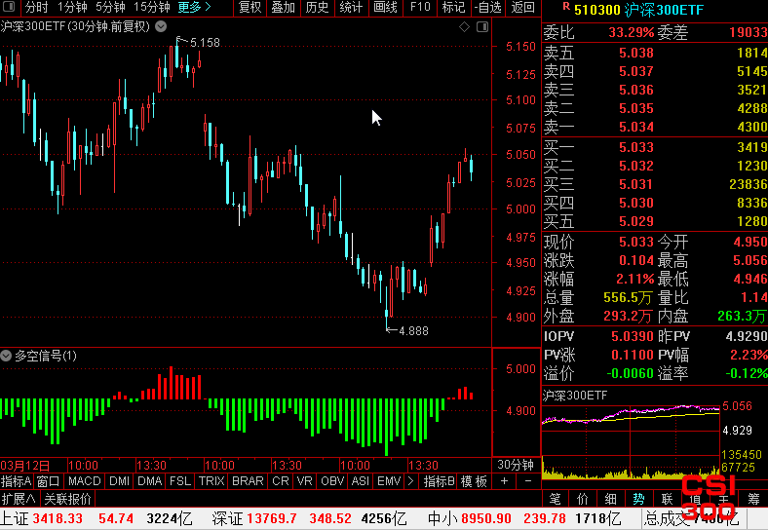Select the 联 linked tab
Viewport: 768px width, 530px height.
tap(667, 499)
